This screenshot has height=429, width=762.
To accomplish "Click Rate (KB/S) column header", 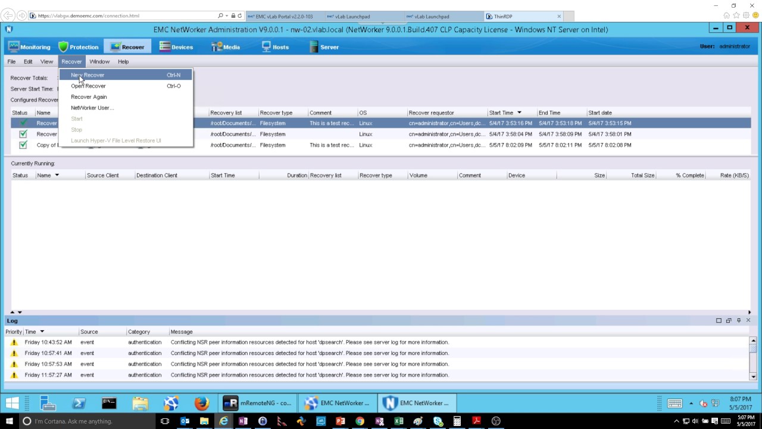I will pos(728,175).
